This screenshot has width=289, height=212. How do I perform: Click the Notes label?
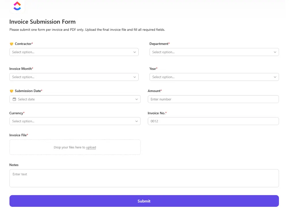coord(14,165)
